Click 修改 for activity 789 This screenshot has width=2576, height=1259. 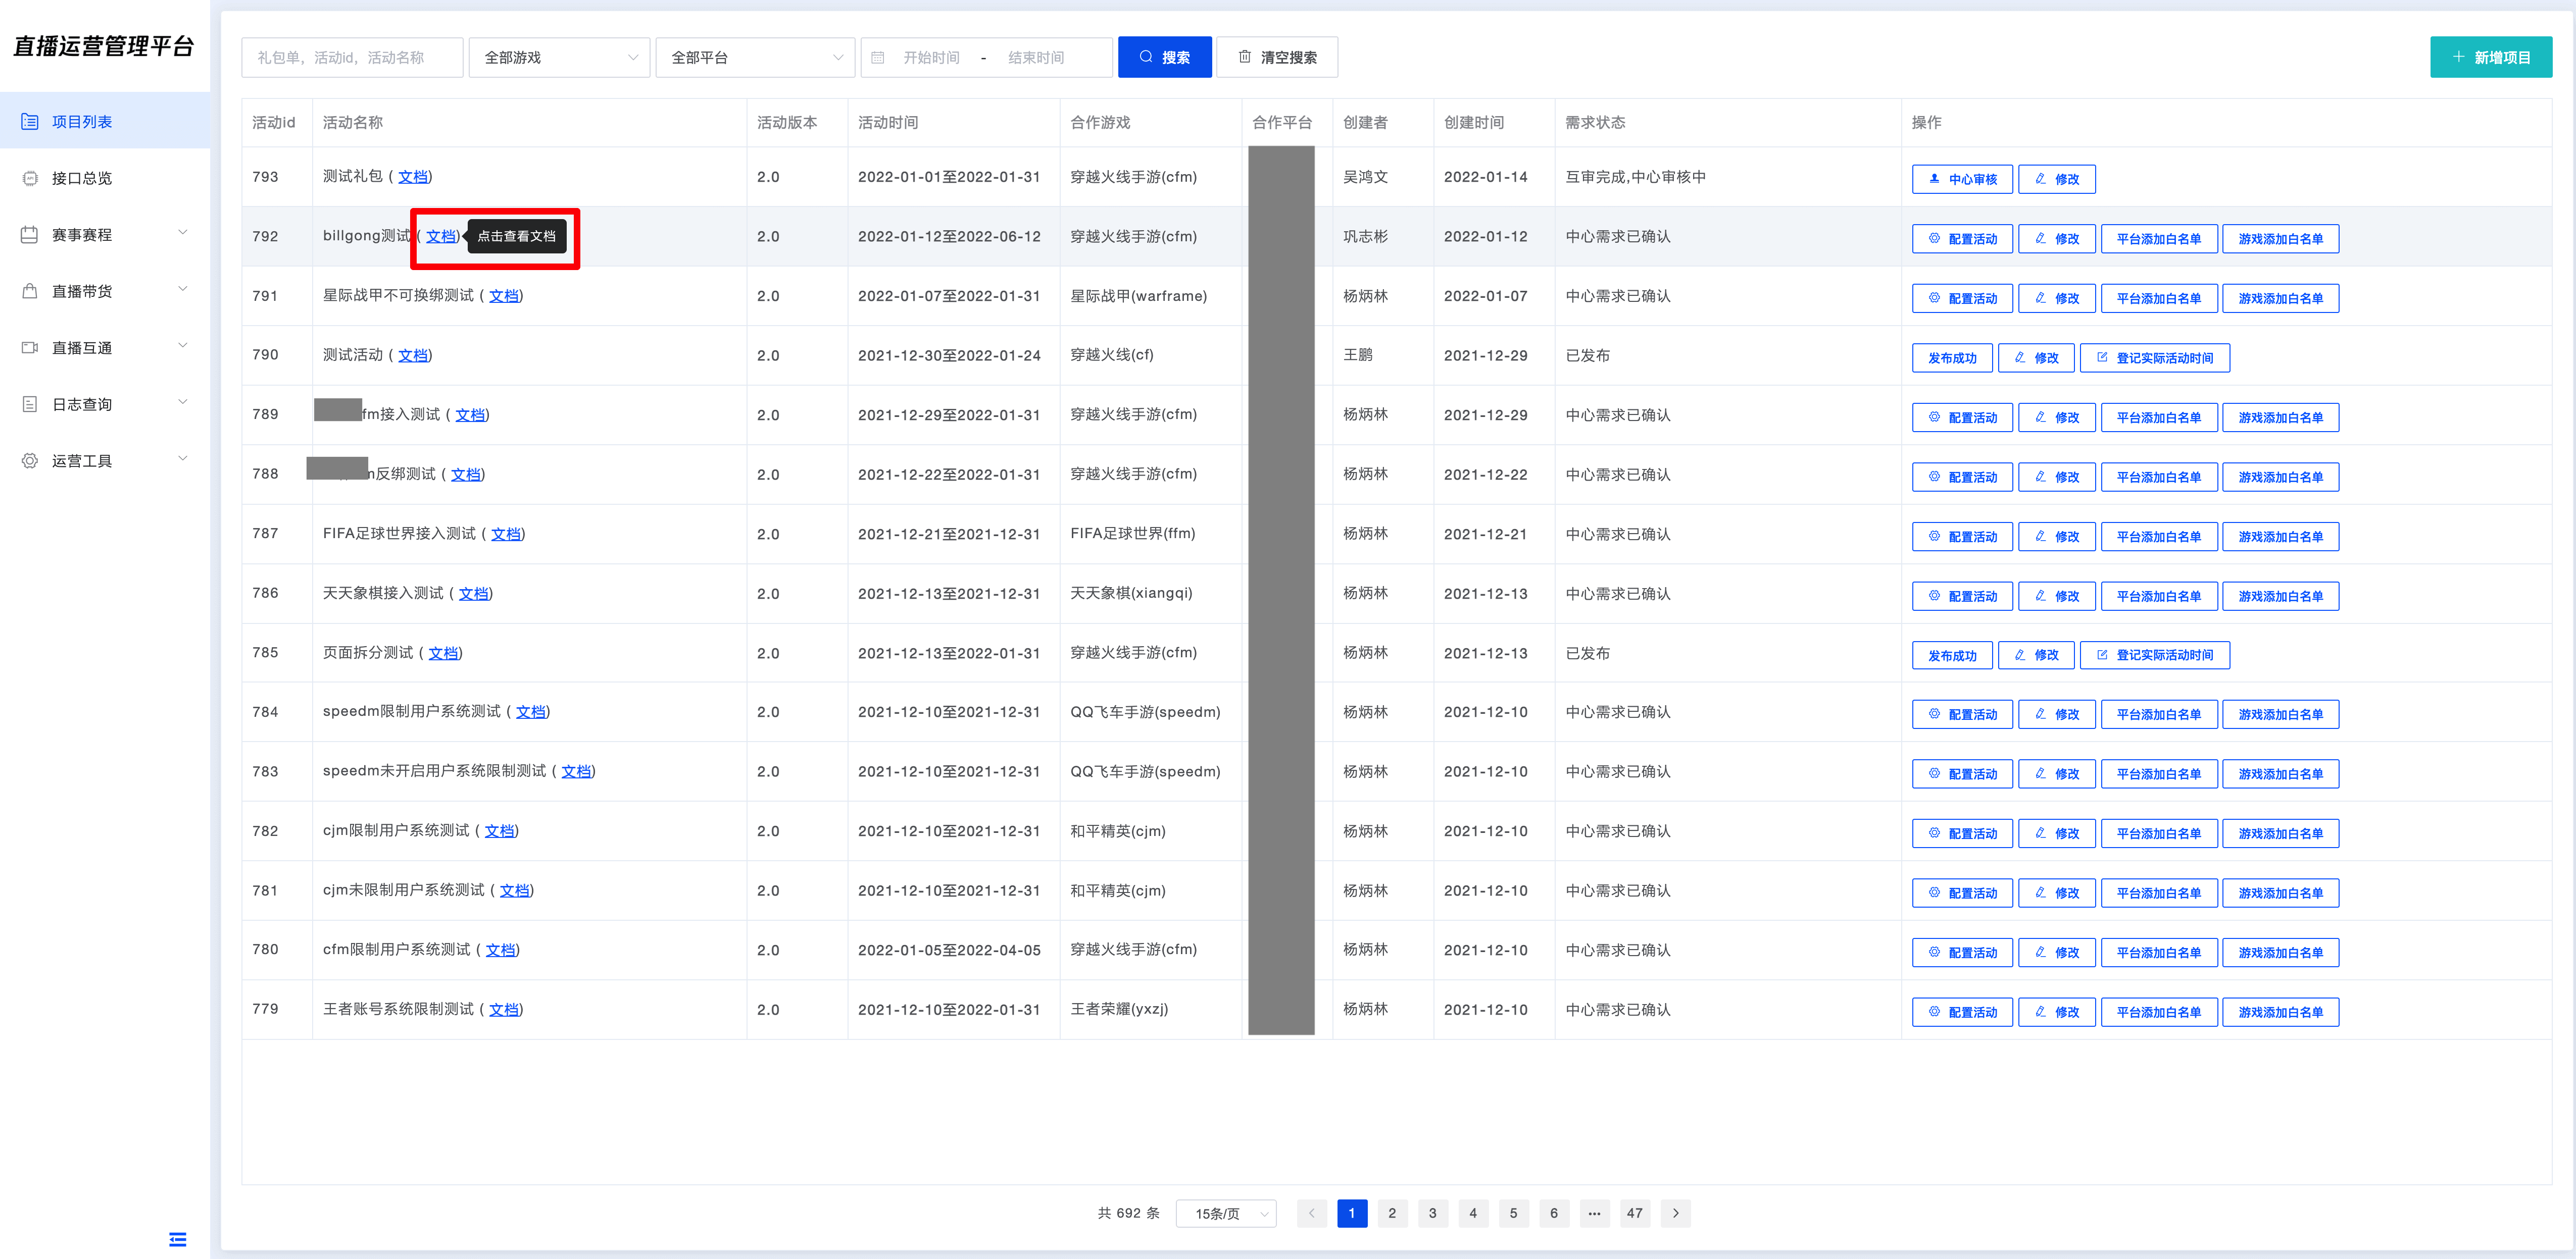pos(2057,417)
